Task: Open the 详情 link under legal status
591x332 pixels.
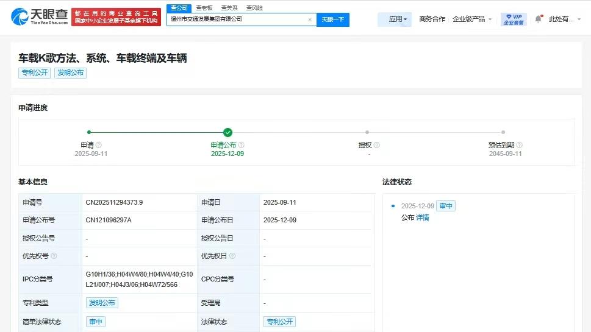Action: click(x=423, y=217)
